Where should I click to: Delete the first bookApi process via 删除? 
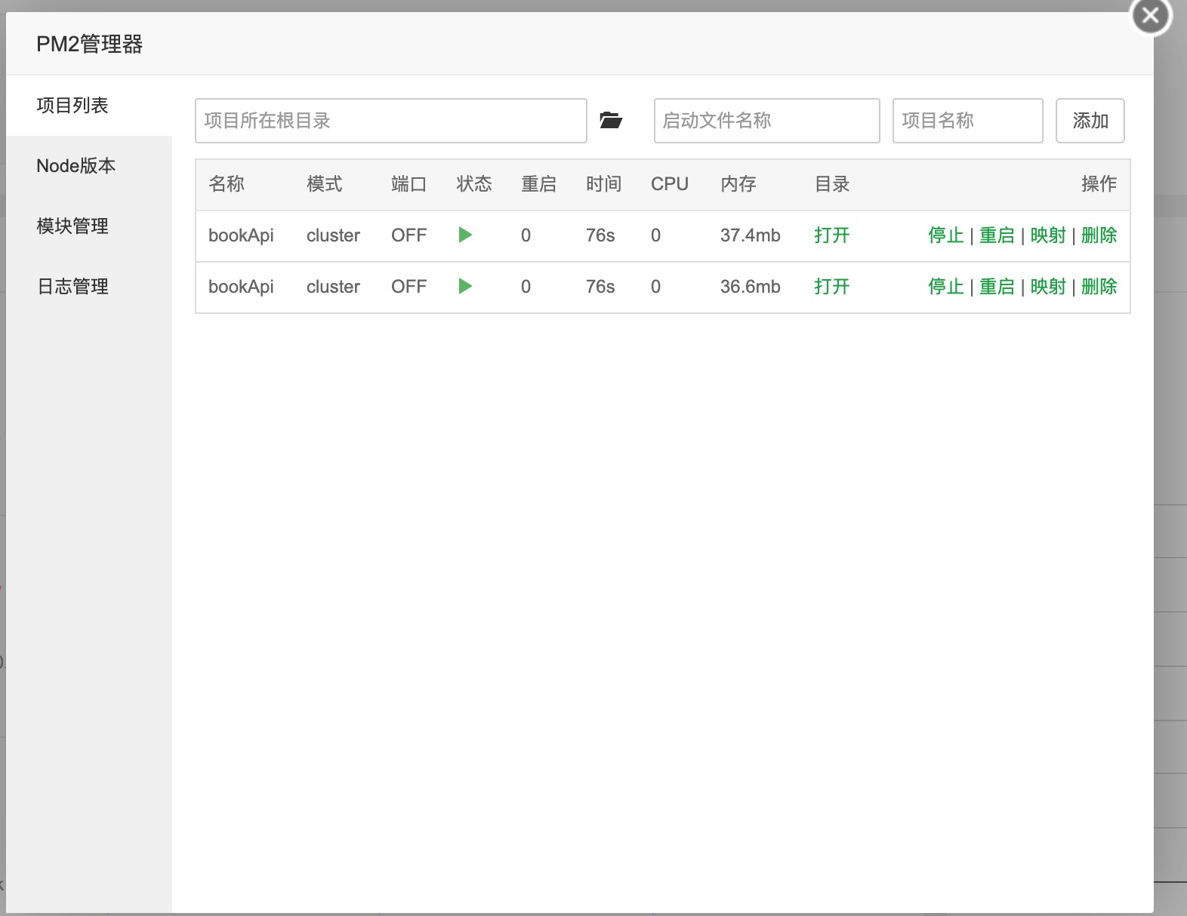click(1099, 235)
